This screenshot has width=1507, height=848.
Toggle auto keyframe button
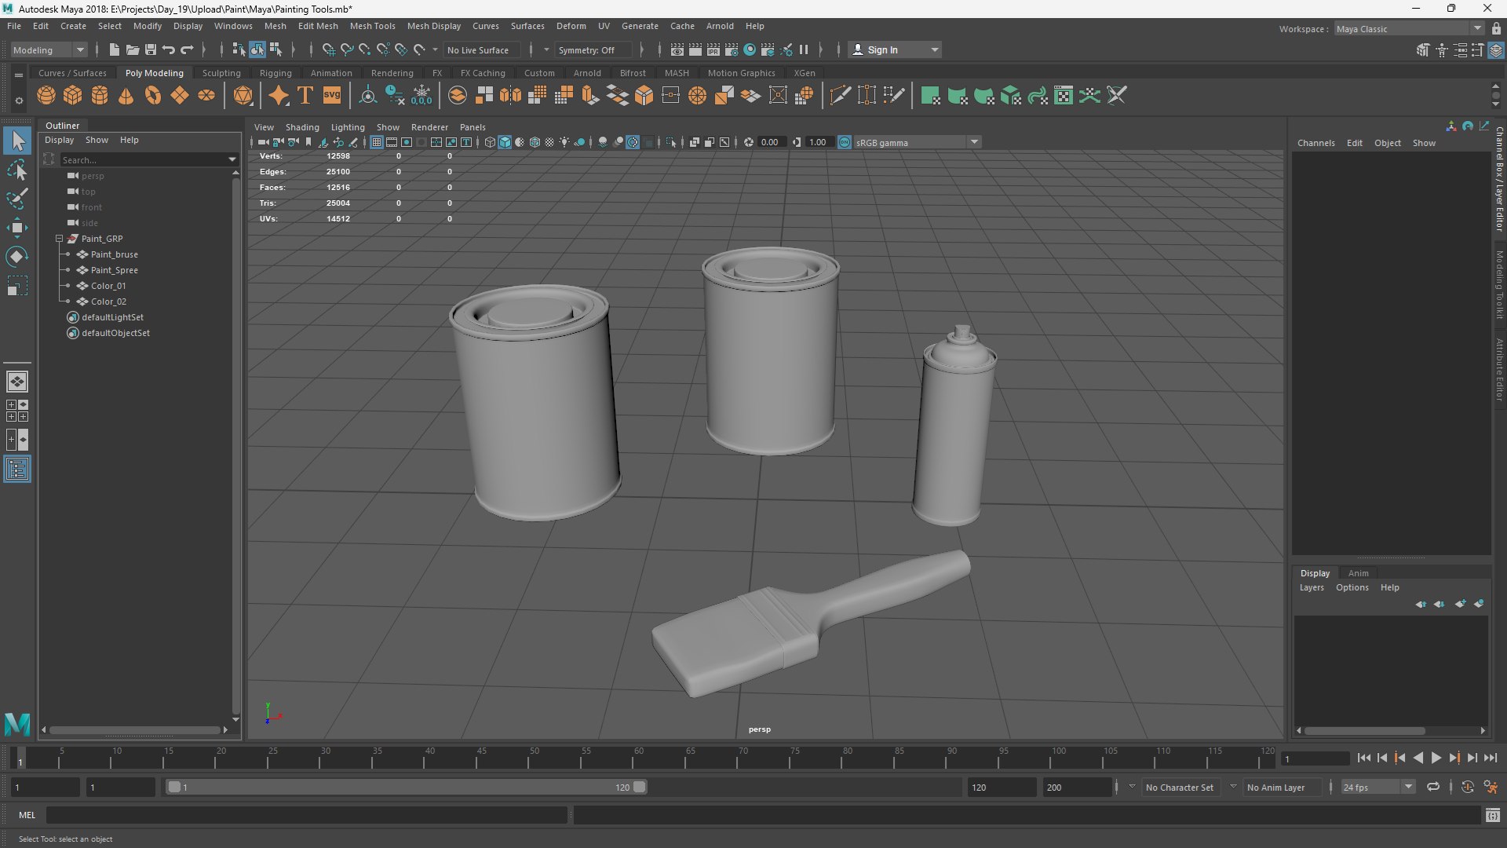(1468, 787)
